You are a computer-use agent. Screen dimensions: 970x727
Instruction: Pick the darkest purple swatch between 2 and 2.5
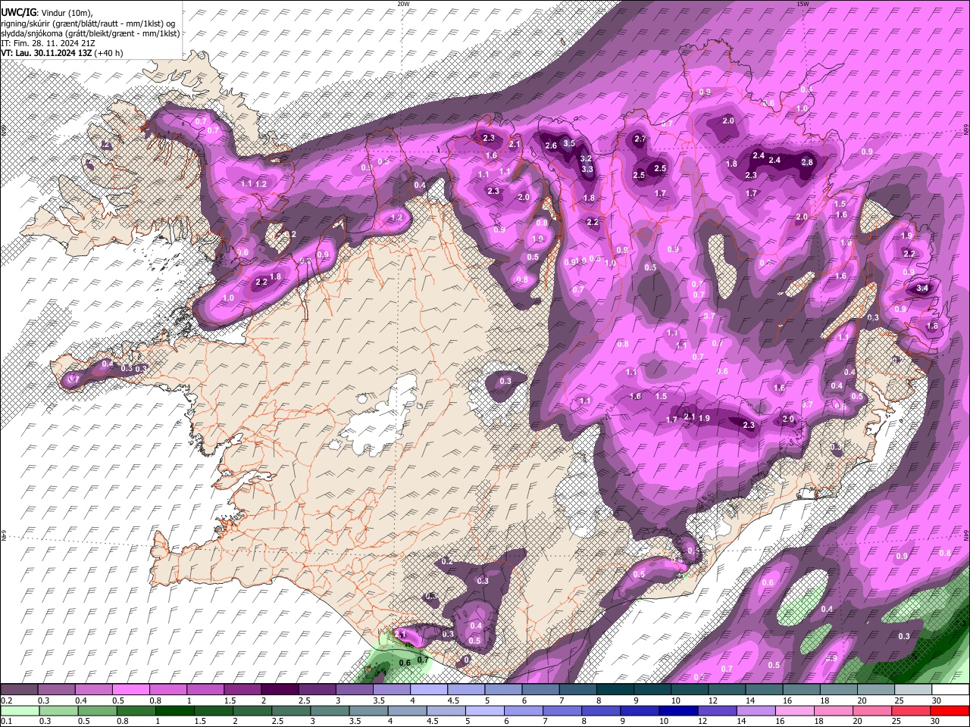click(x=279, y=689)
